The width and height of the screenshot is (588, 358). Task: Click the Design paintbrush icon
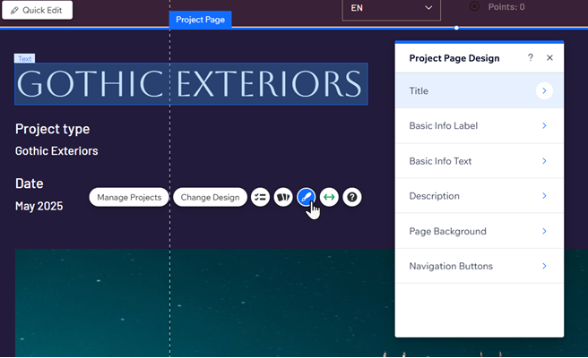(307, 197)
